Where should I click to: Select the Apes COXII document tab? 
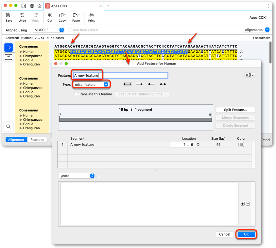tap(74, 6)
